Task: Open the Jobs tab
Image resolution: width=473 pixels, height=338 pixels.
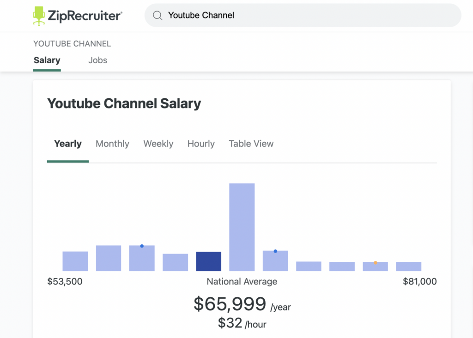Action: pos(97,60)
